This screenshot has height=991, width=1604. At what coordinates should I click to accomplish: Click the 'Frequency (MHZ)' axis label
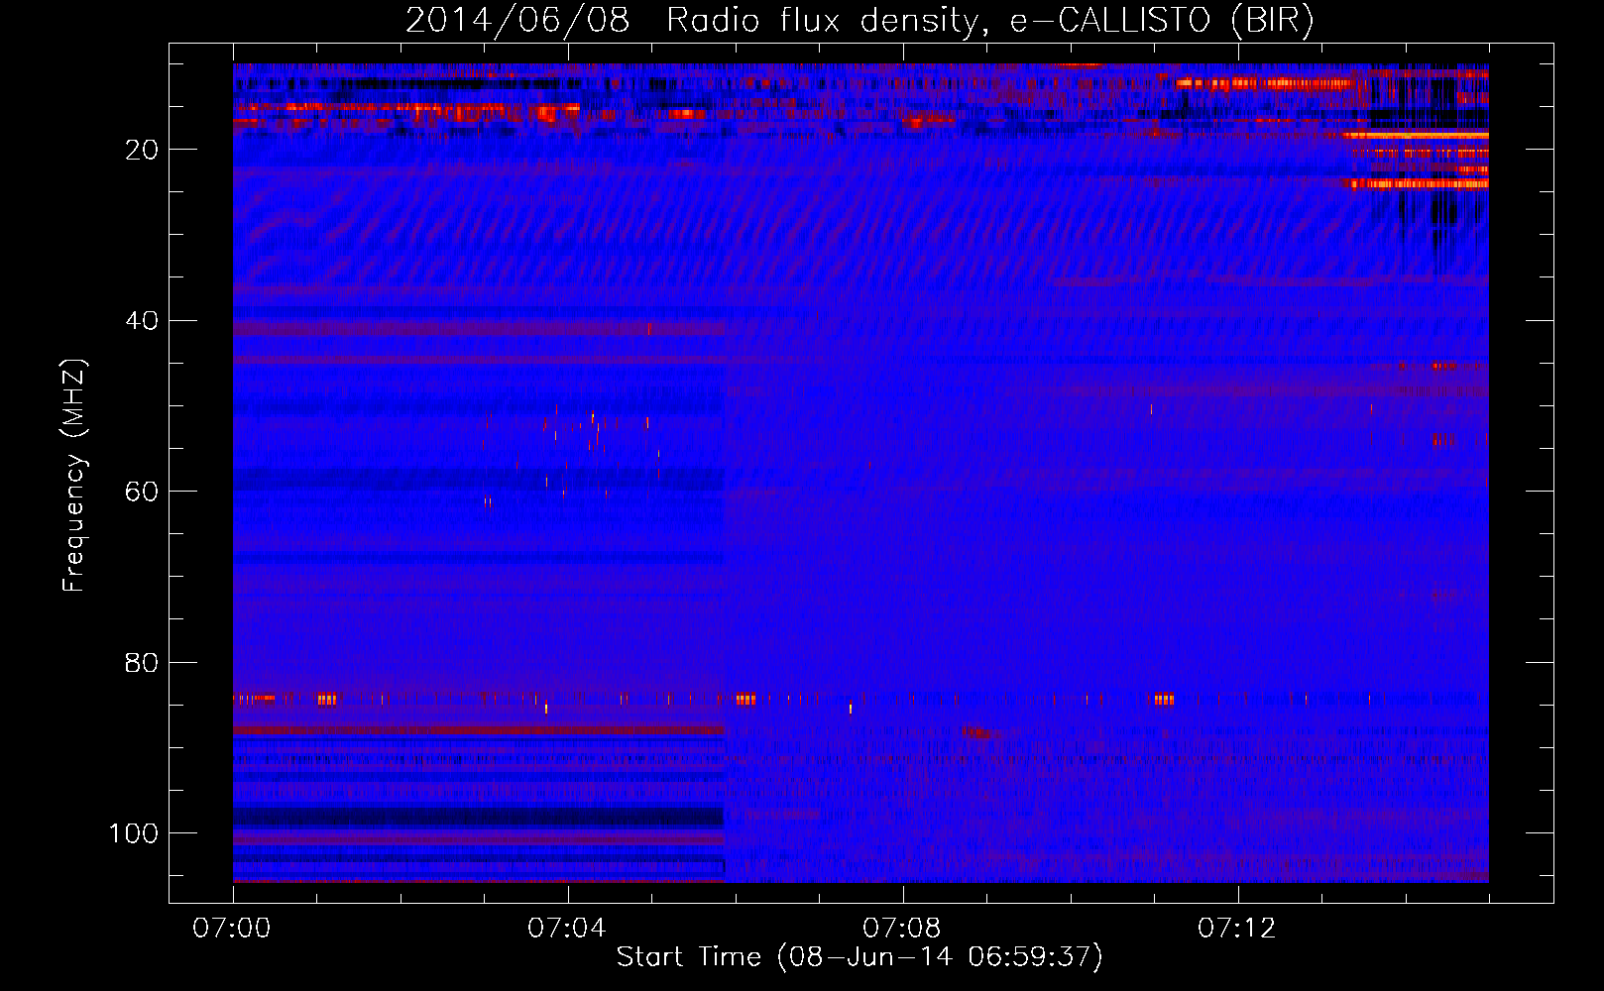[x=74, y=476]
